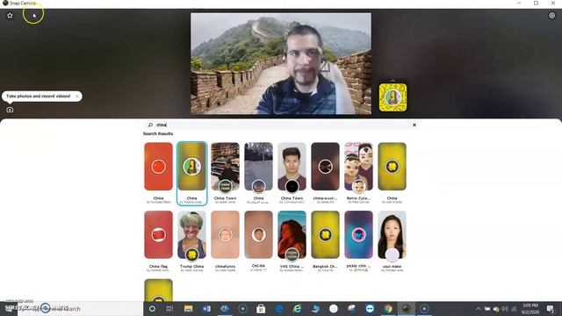The height and width of the screenshot is (316, 562).
Task: Open Snap Camera settings gear
Action: coord(551,16)
